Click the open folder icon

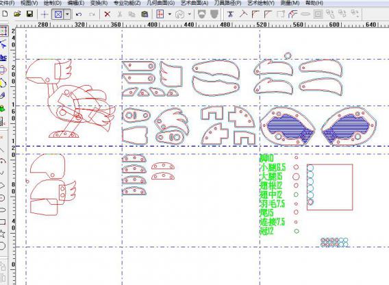(x=17, y=14)
